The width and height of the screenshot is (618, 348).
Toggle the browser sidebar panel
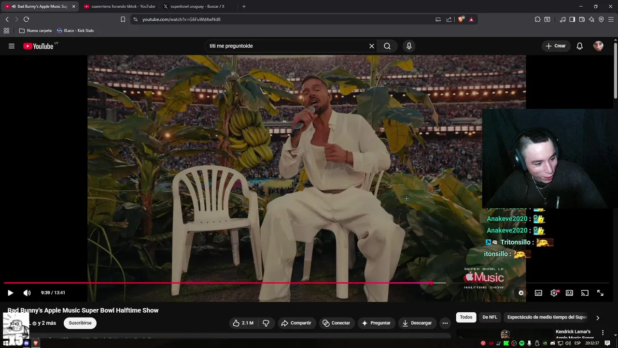pyautogui.click(x=572, y=19)
